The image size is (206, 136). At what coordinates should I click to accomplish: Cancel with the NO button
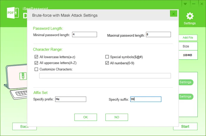pyautogui.click(x=117, y=117)
